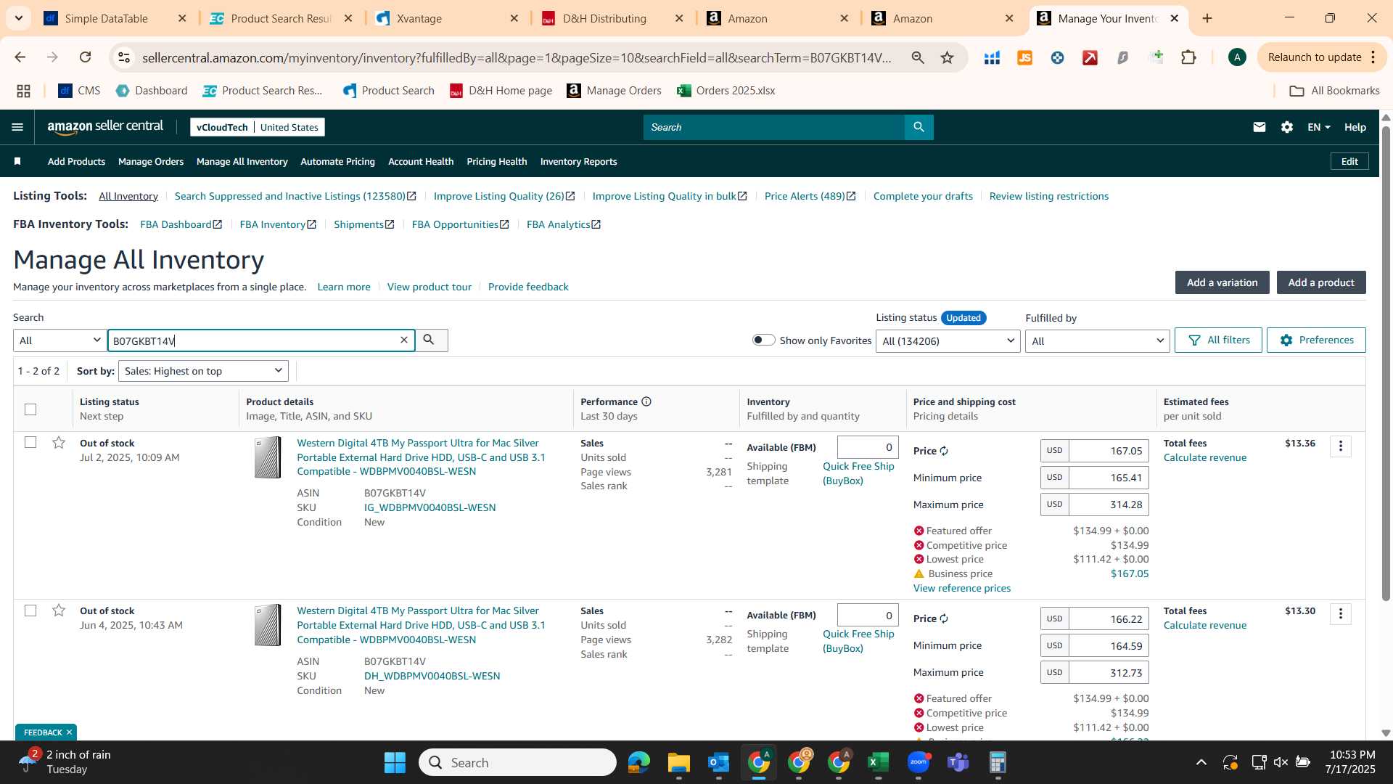Click the price refresh icon for 167.05
This screenshot has height=784, width=1393.
(944, 451)
